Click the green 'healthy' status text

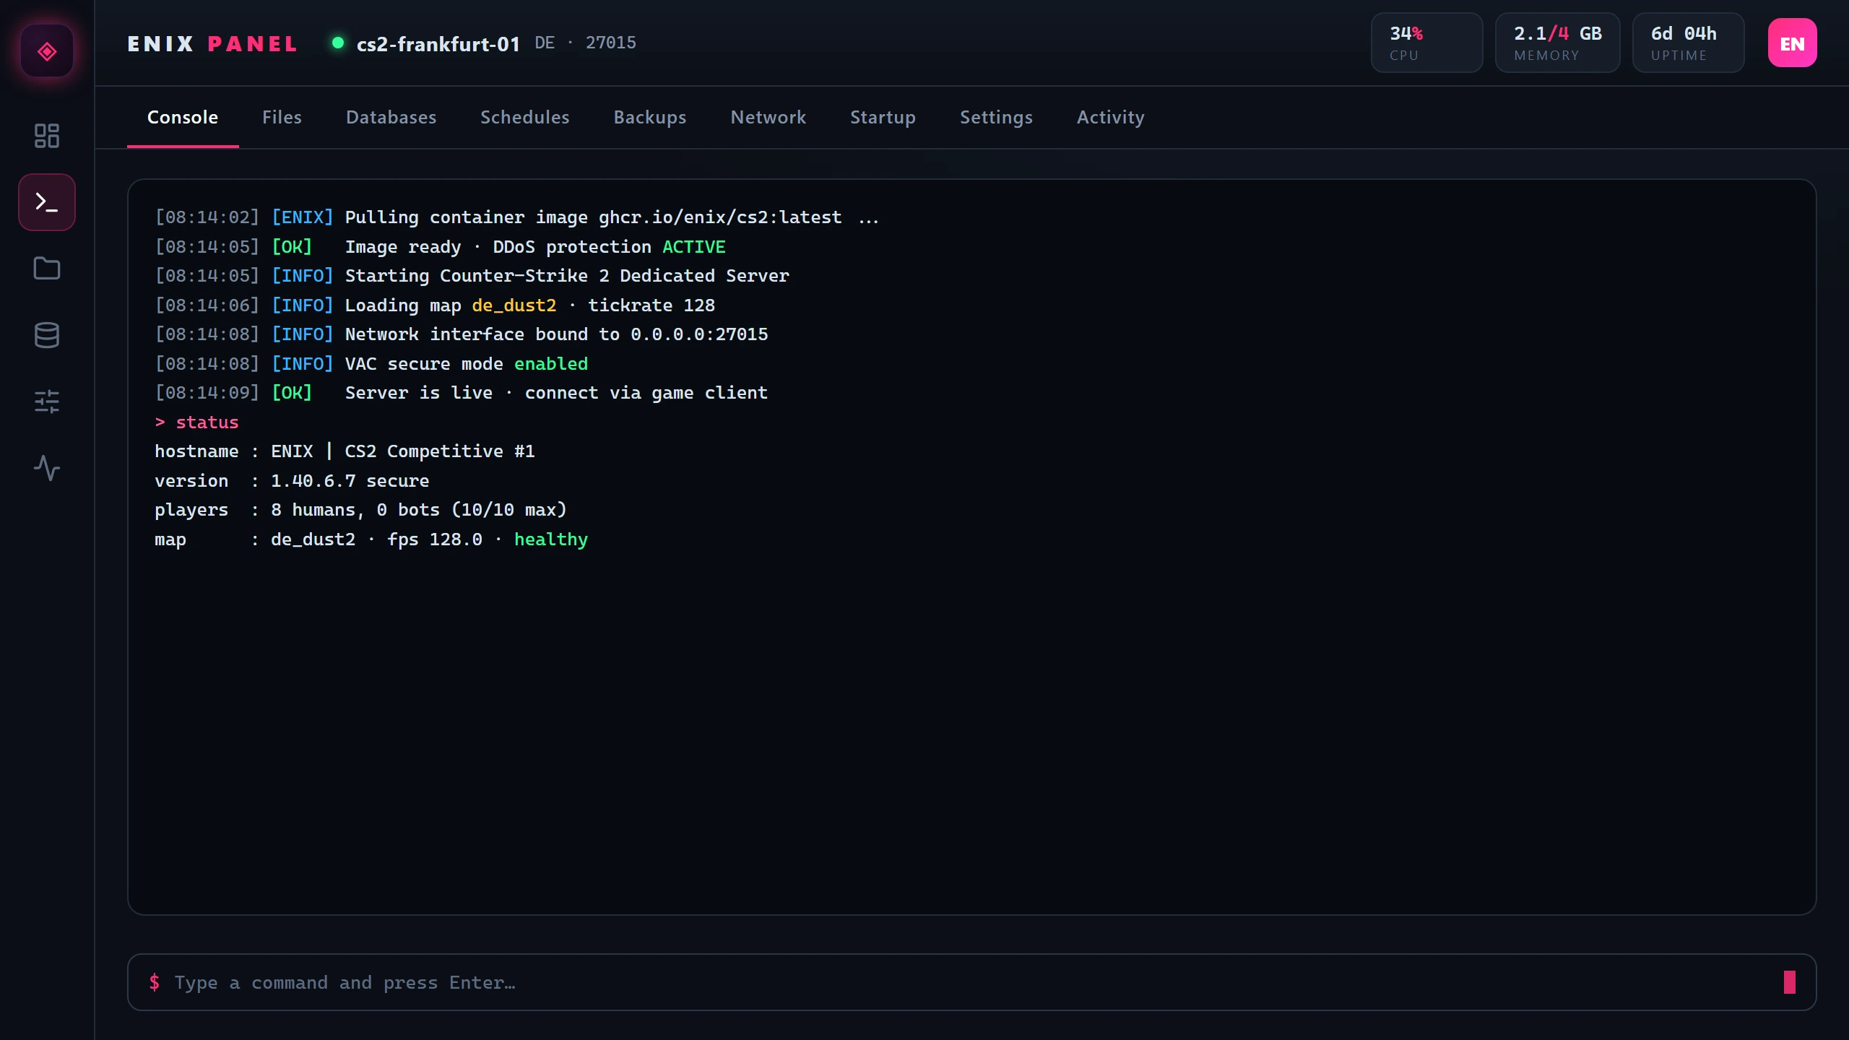551,539
